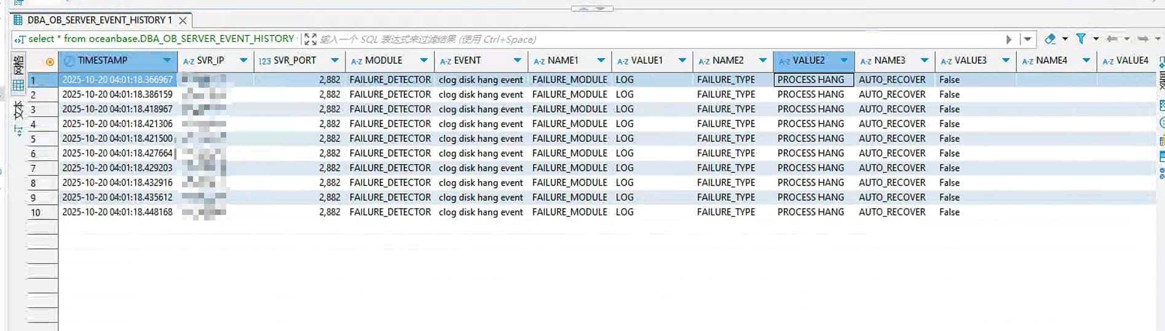This screenshot has width=1165, height=331.
Task: Click the blue funnel filter icon
Action: point(1081,39)
